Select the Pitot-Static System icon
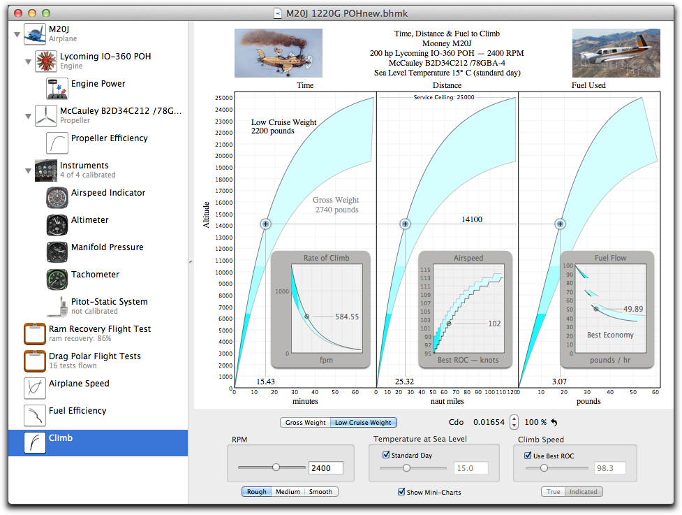Image resolution: width=682 pixels, height=515 pixels. point(57,307)
